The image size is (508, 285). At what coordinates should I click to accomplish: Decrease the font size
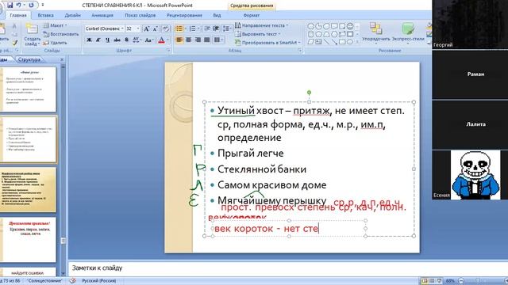click(156, 29)
